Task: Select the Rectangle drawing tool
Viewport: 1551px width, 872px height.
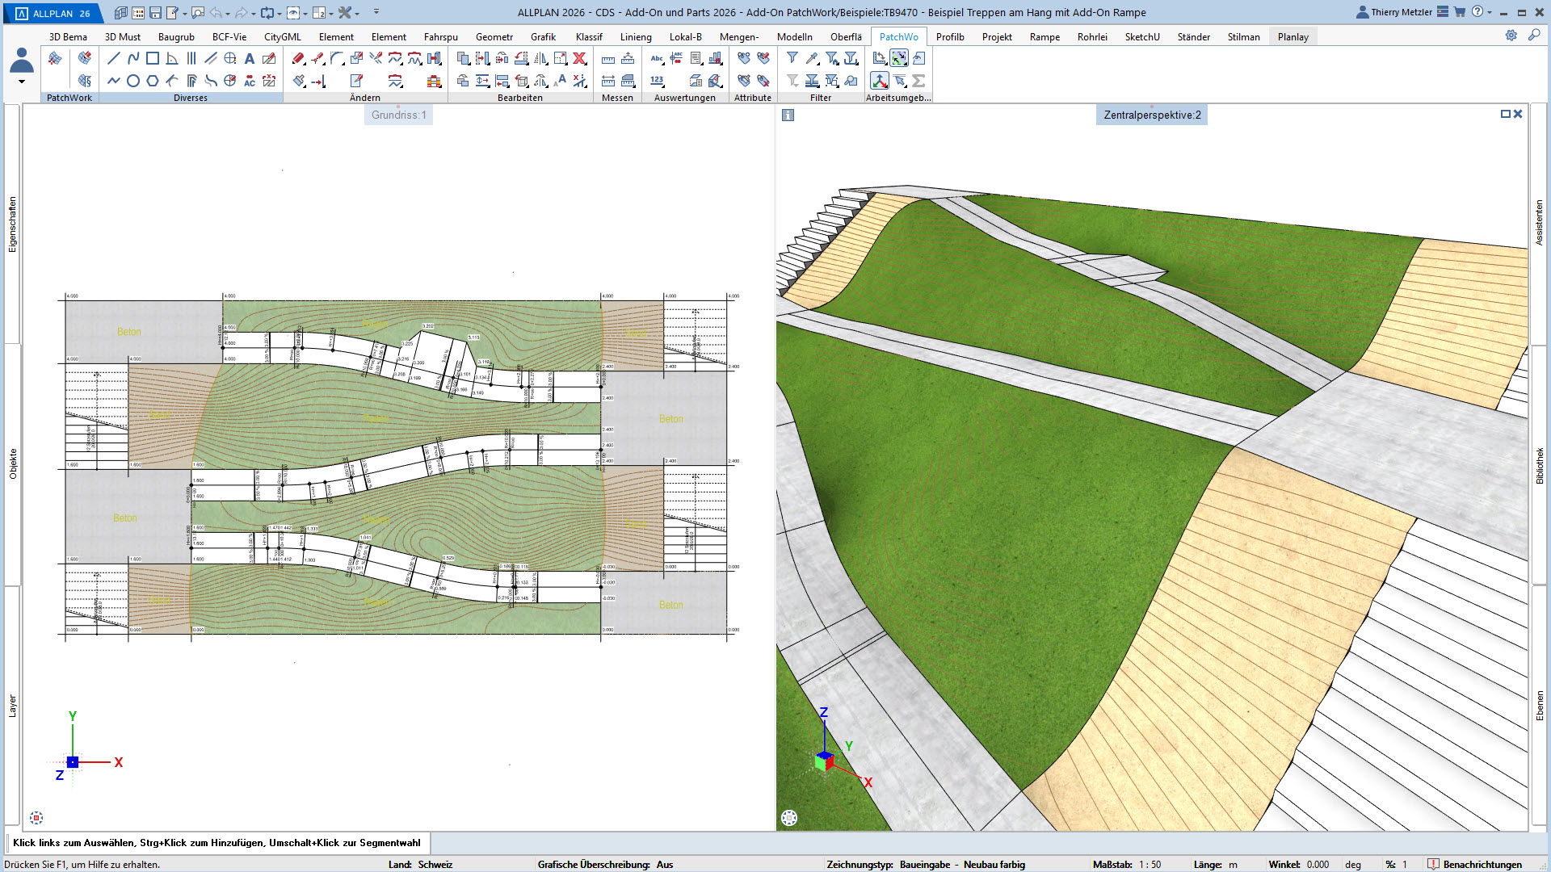Action: point(153,58)
